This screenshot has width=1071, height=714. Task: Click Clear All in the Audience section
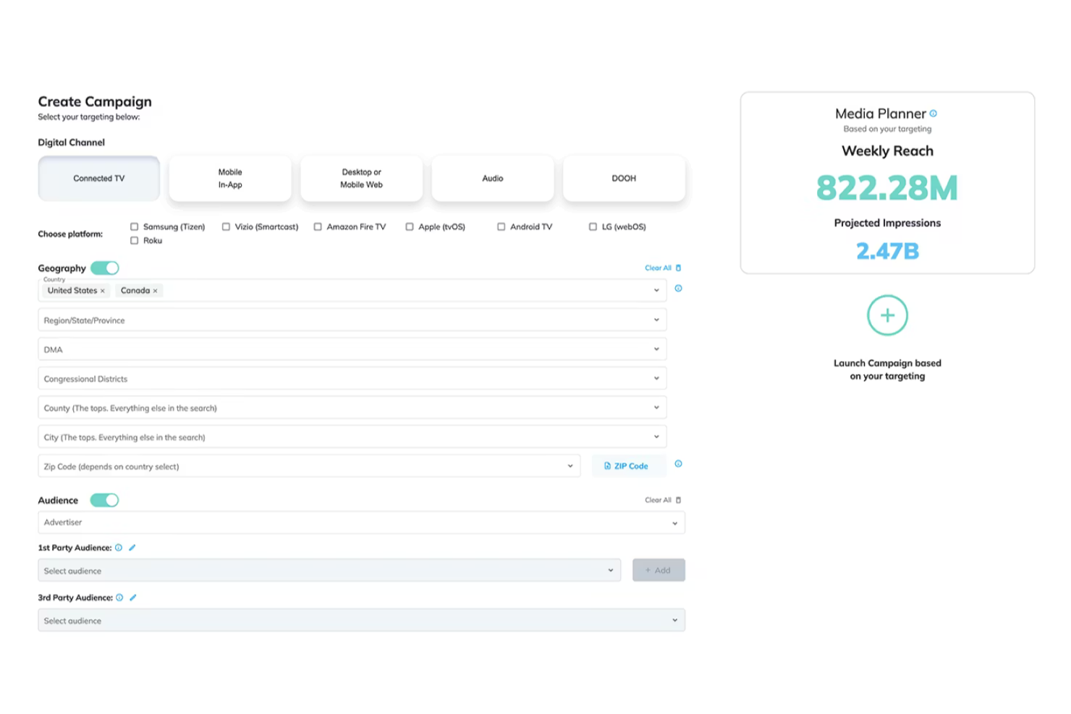pyautogui.click(x=657, y=499)
